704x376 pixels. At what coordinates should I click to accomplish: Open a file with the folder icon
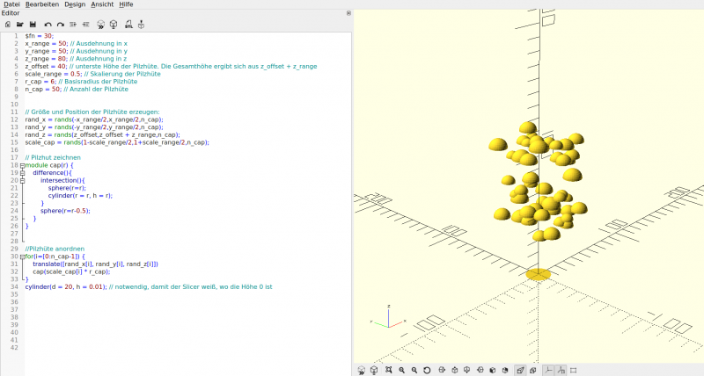pos(19,24)
